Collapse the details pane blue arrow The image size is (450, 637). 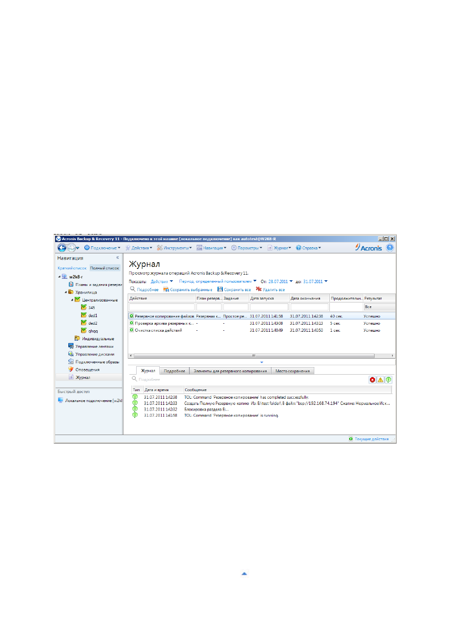click(262, 362)
